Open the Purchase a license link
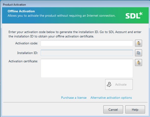This screenshot has height=117, width=150. coord(74,98)
